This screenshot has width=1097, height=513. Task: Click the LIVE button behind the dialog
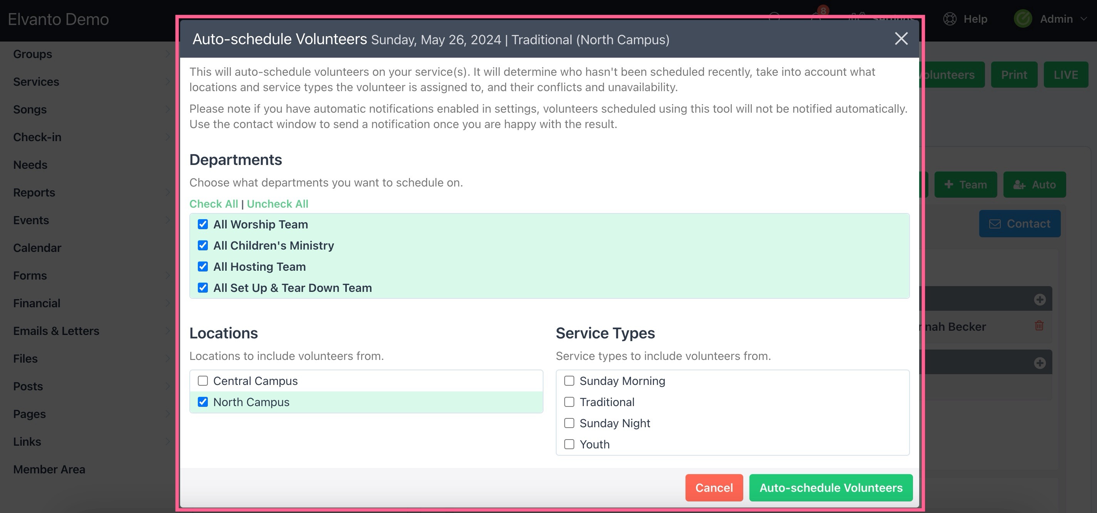pos(1066,75)
